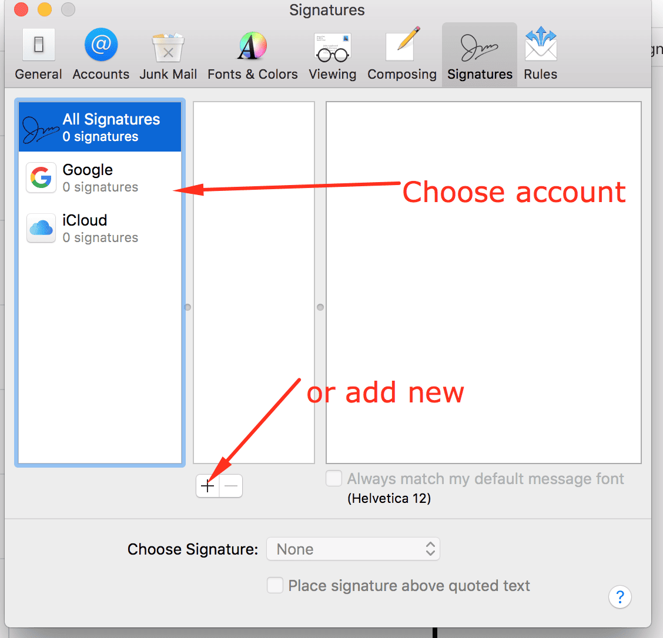
Task: Select All Signatures in the sidebar
Action: tap(100, 126)
